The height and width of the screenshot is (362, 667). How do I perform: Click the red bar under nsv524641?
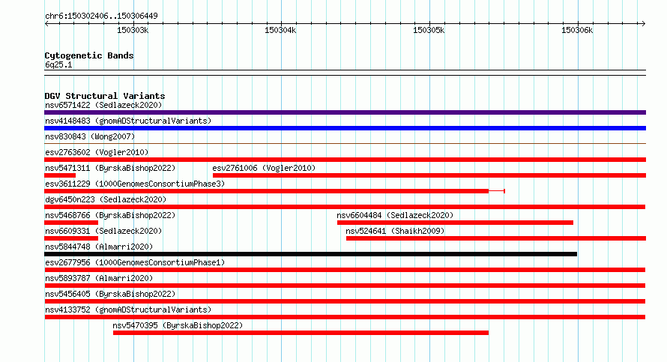(x=496, y=238)
